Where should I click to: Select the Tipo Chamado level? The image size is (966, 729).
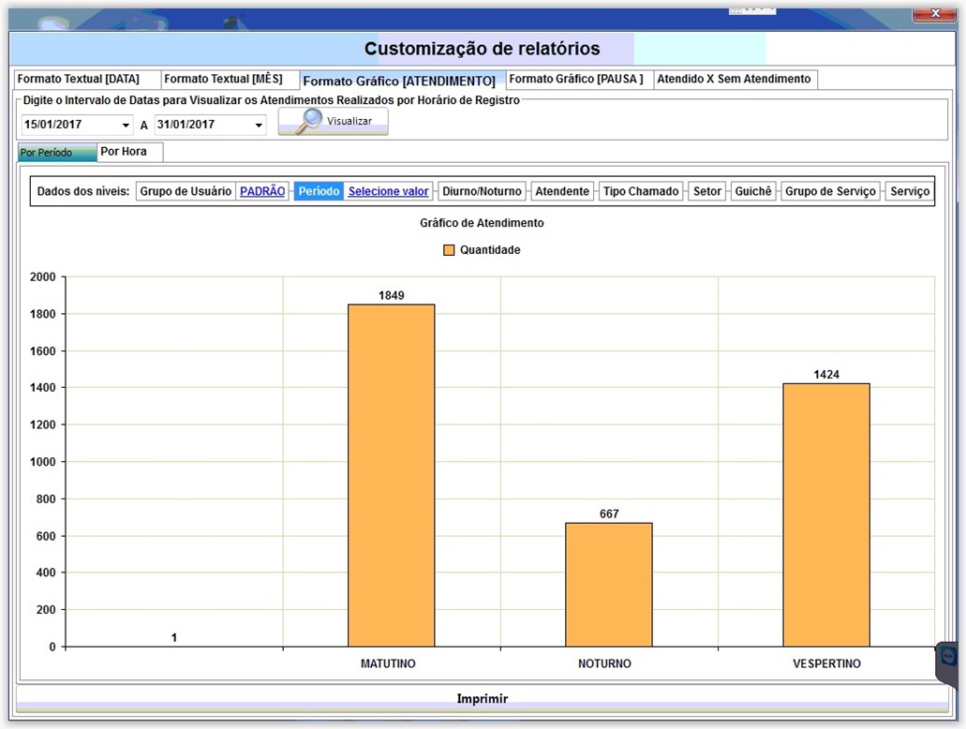point(641,191)
